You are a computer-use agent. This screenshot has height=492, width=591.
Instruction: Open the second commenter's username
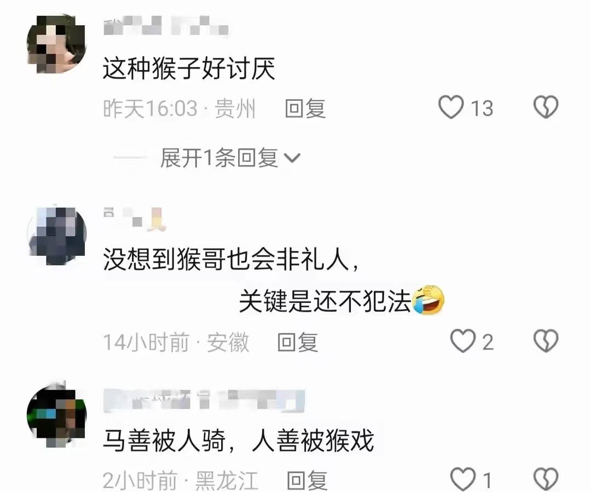tap(135, 219)
